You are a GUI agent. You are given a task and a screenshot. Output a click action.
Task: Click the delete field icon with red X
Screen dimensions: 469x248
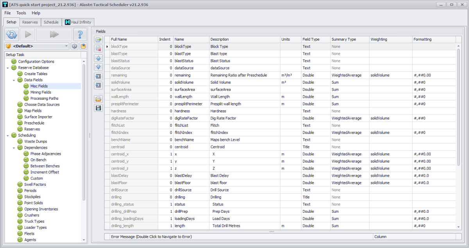(x=98, y=49)
